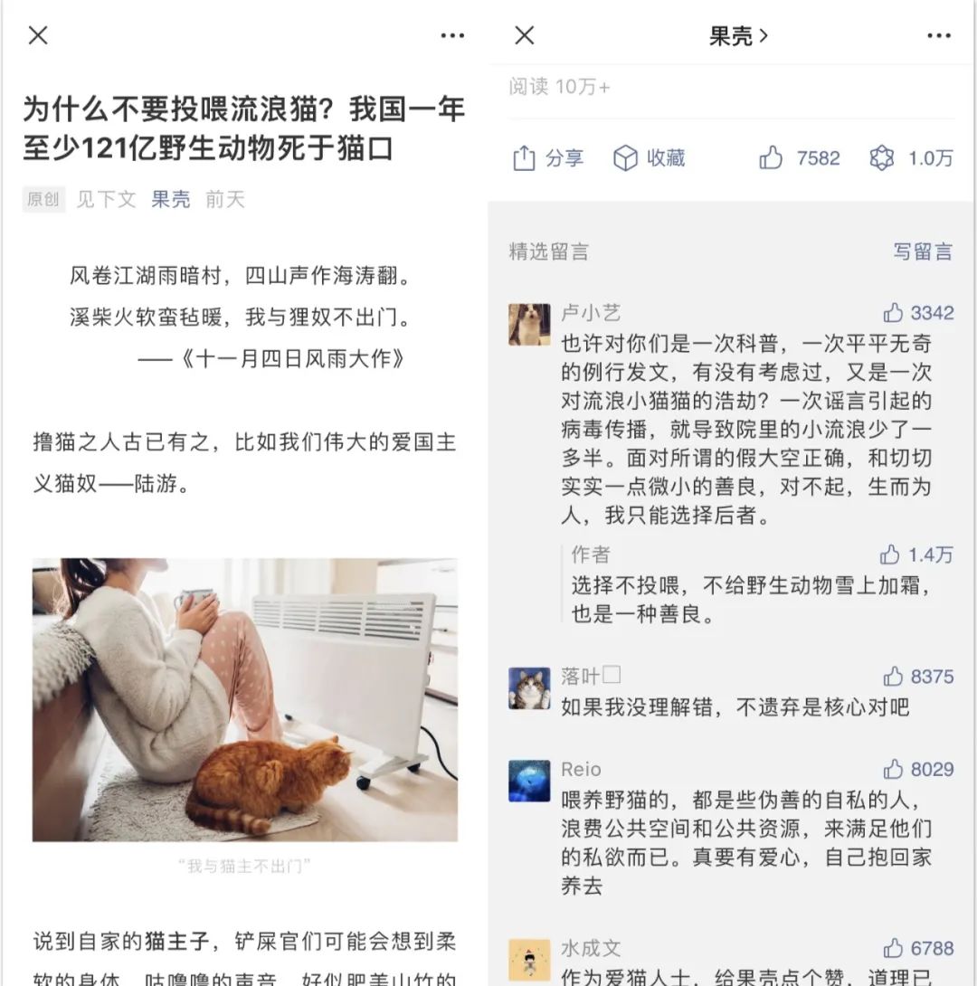Tap the 分享 share icon
The height and width of the screenshot is (986, 977).
point(524,157)
